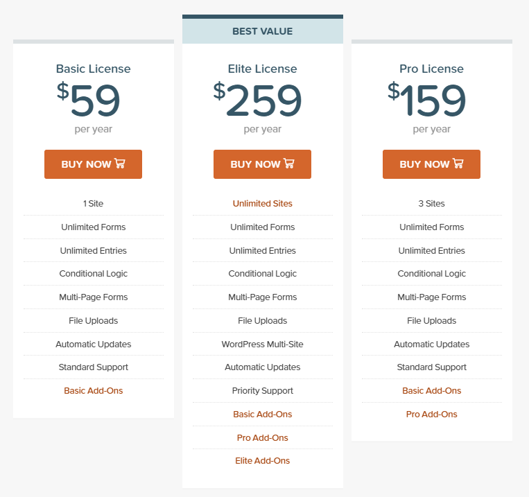Open Basic Add-Ons link under Basic License

(94, 391)
